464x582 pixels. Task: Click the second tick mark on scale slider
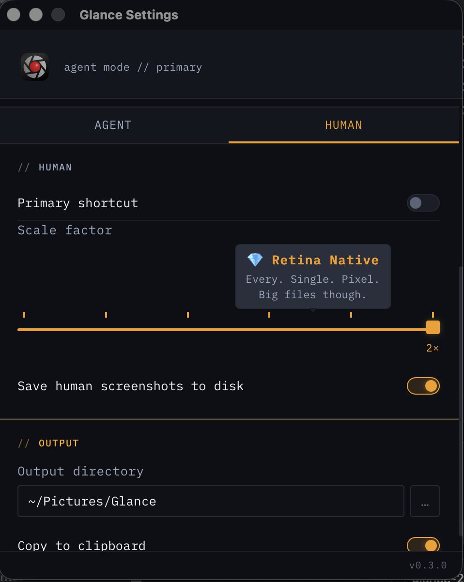click(106, 315)
